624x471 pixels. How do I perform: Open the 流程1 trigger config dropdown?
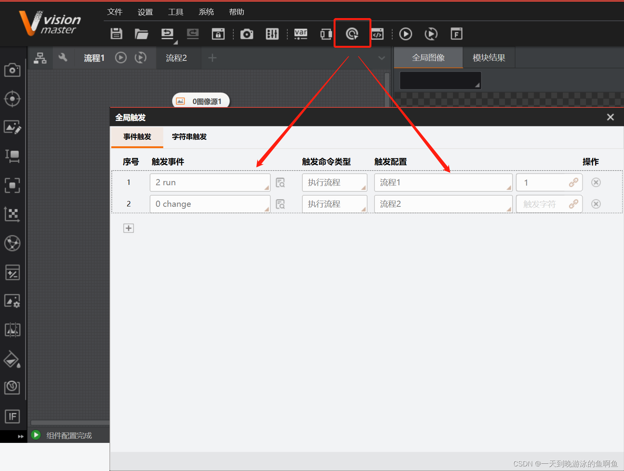coord(443,182)
